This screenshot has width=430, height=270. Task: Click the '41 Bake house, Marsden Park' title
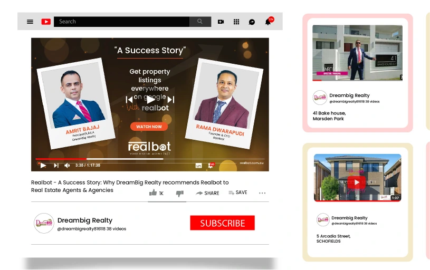tap(329, 116)
